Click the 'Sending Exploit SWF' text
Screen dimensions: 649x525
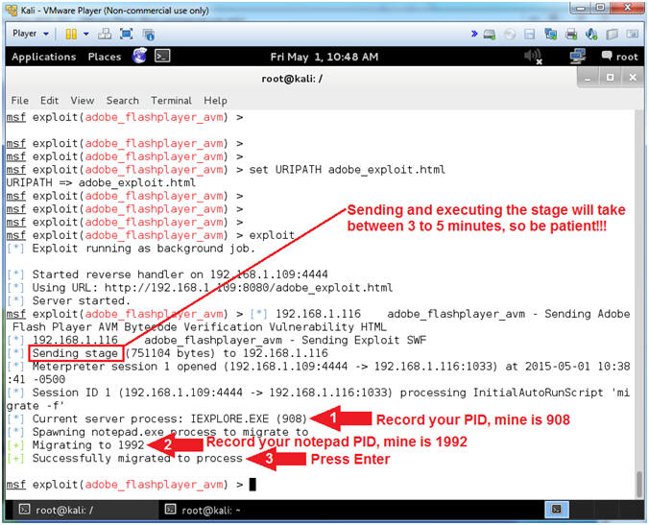click(x=364, y=340)
